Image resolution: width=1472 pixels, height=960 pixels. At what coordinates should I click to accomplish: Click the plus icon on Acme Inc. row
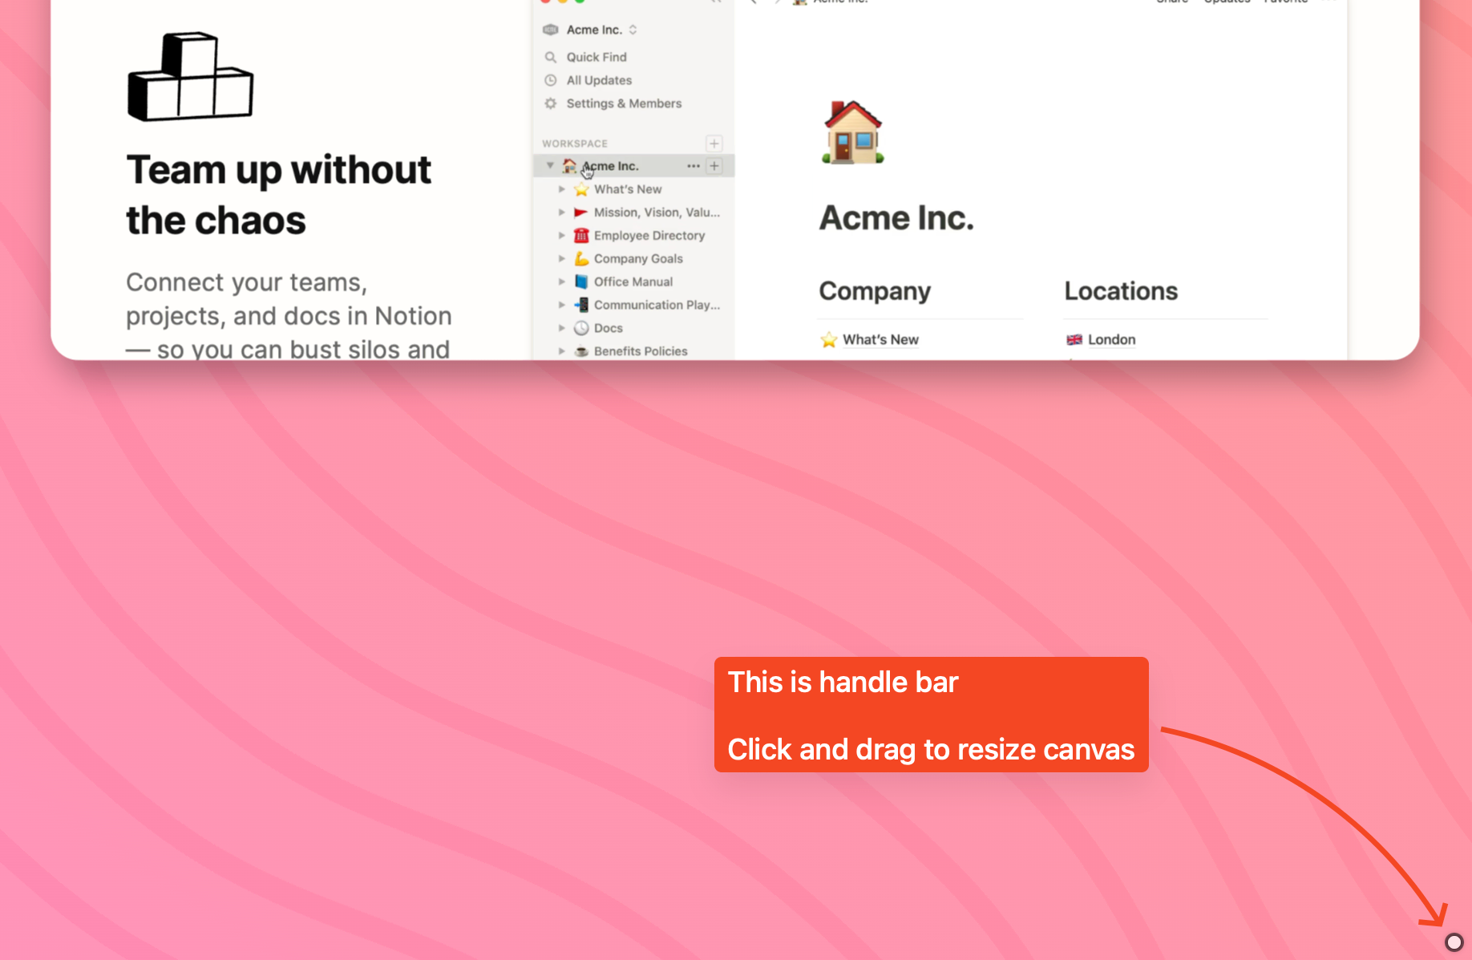point(714,166)
